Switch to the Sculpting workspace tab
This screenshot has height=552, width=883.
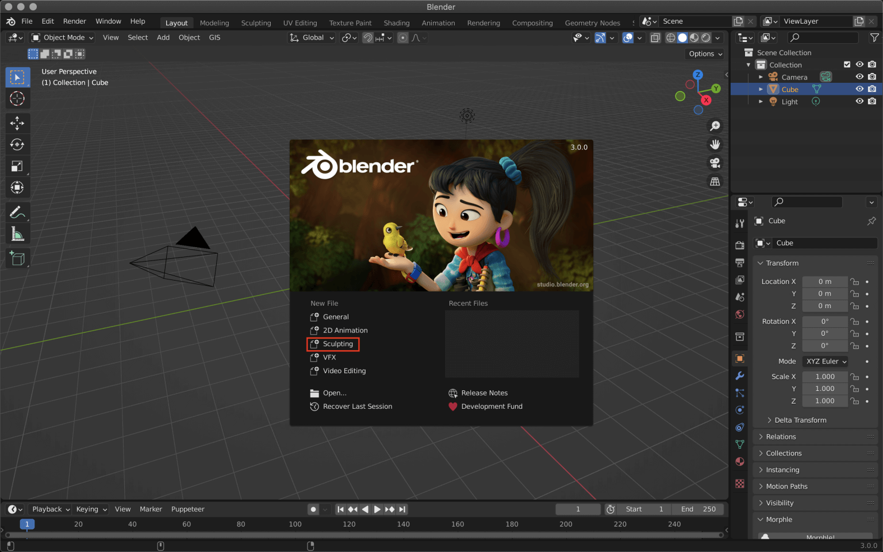(256, 23)
